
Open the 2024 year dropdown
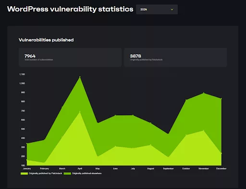(157, 10)
